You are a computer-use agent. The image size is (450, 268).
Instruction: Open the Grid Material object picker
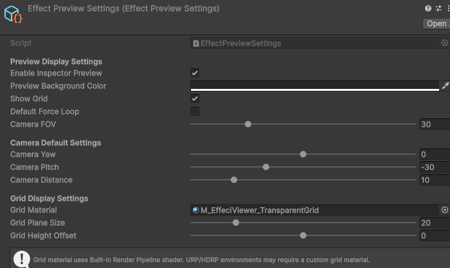click(x=445, y=210)
